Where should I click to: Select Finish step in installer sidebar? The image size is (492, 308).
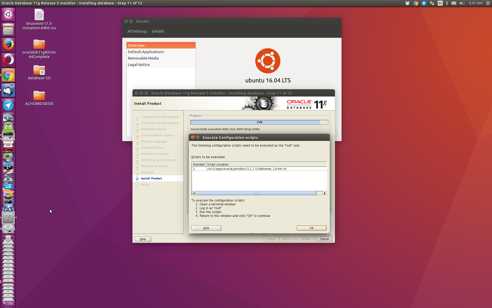coord(145,185)
